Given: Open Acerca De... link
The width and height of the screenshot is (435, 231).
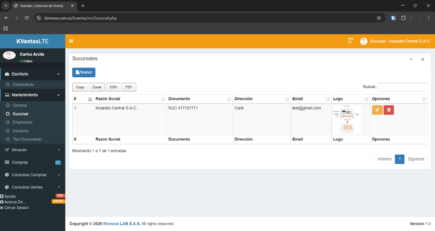Looking at the screenshot, I should coord(13,202).
